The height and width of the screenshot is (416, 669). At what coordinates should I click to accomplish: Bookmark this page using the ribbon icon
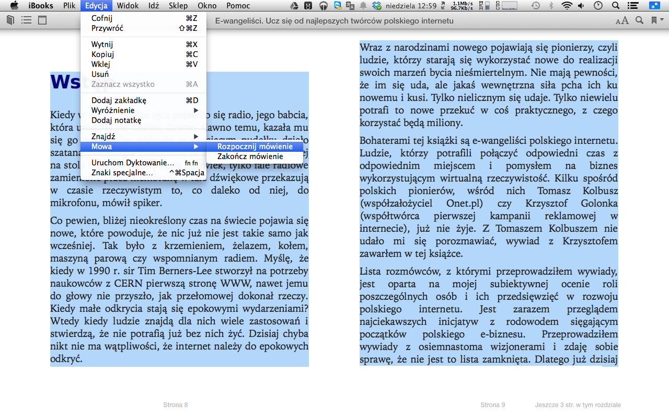pyautogui.click(x=653, y=20)
